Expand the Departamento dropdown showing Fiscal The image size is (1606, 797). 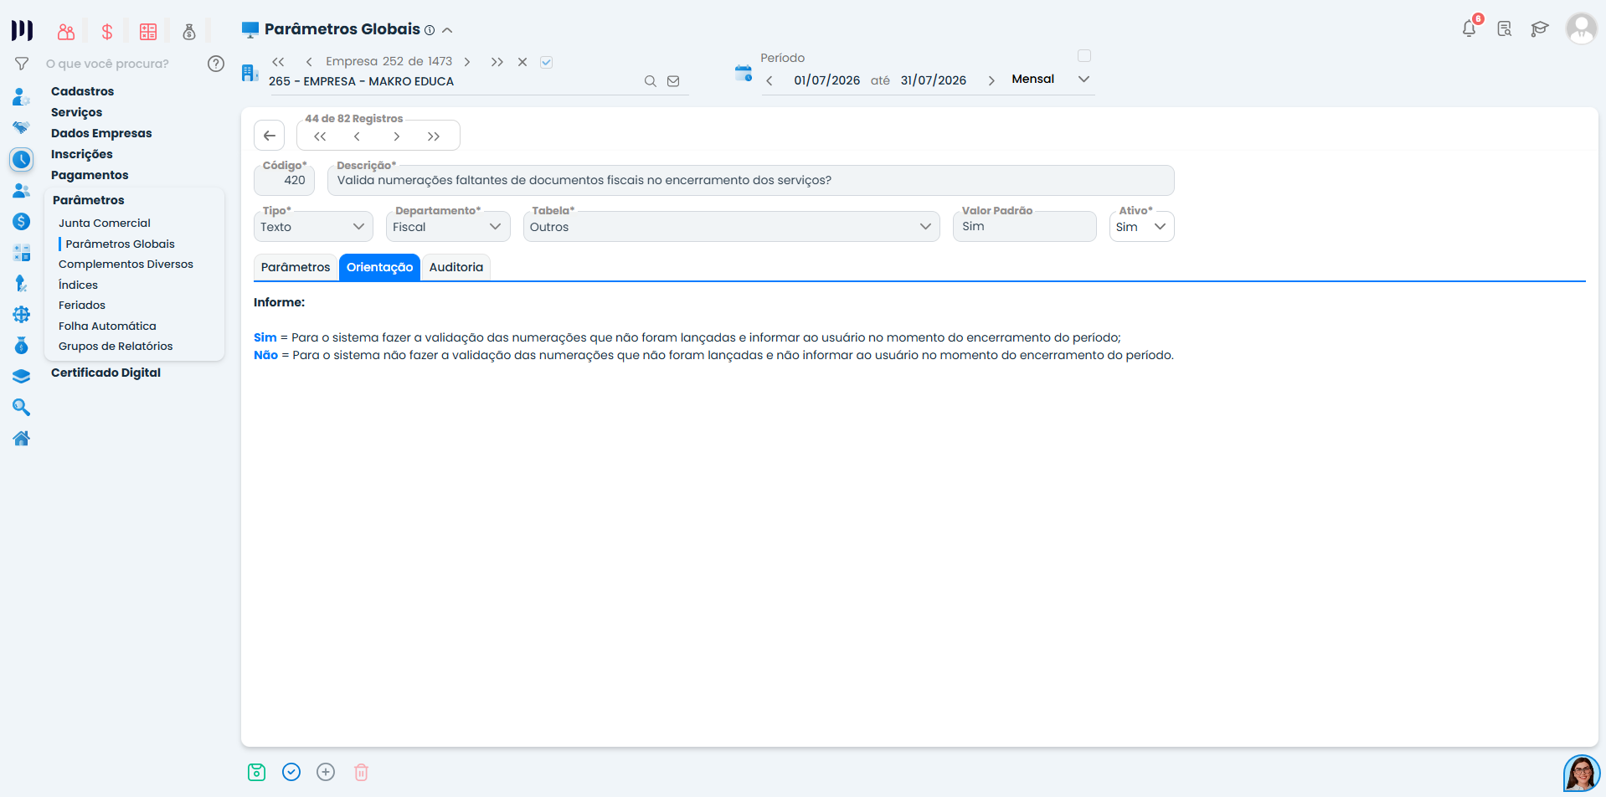click(448, 227)
